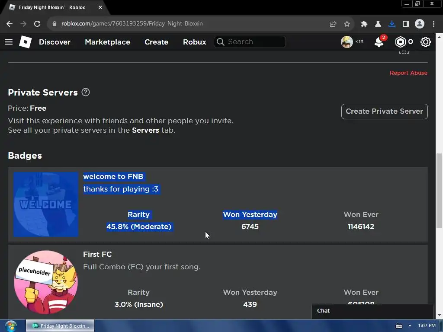
Task: Create a Private Server
Action: pyautogui.click(x=384, y=112)
